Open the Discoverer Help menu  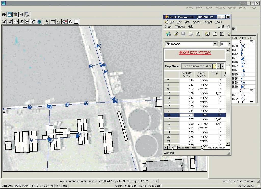[x=191, y=27]
